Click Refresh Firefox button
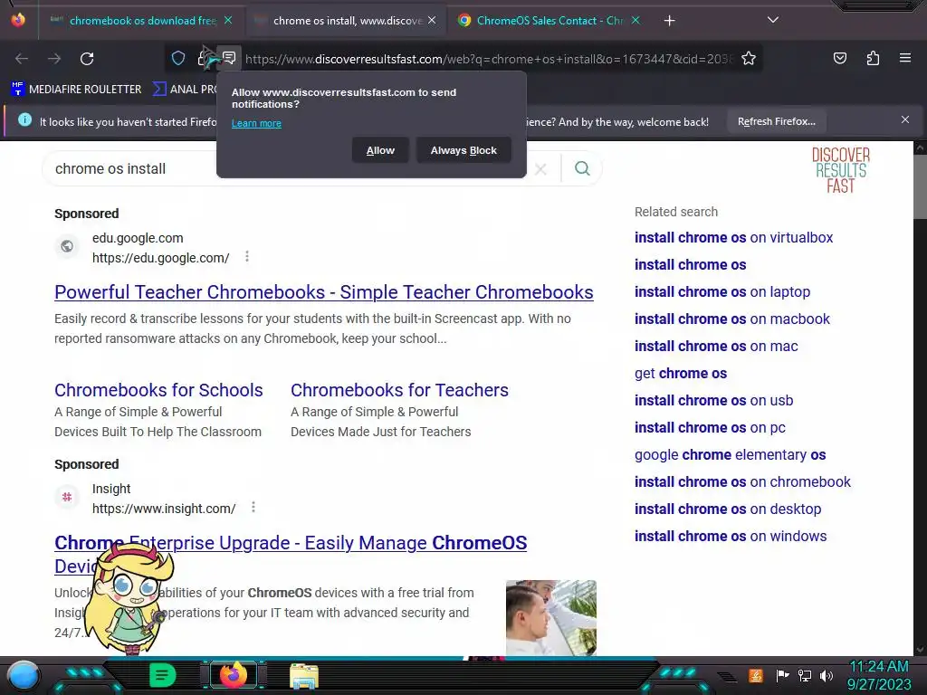 [776, 122]
